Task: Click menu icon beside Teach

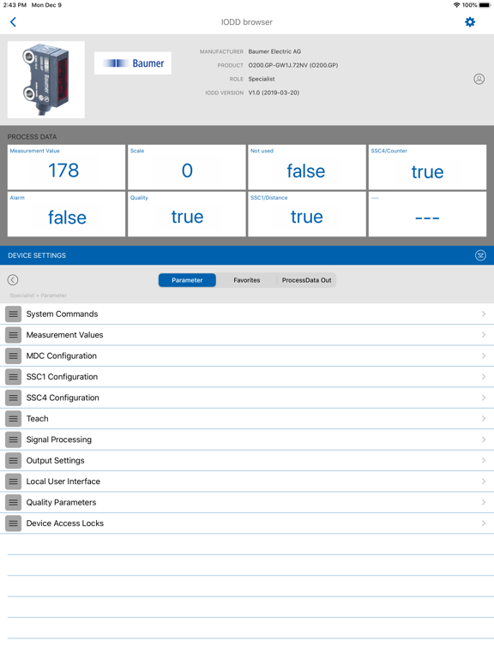Action: click(x=14, y=419)
